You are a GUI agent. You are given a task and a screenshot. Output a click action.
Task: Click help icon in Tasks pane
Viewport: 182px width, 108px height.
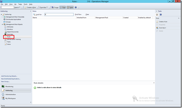coord(161,15)
